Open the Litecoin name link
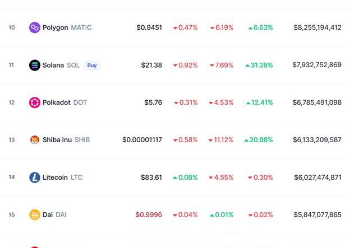The image size is (359, 248). pyautogui.click(x=55, y=177)
